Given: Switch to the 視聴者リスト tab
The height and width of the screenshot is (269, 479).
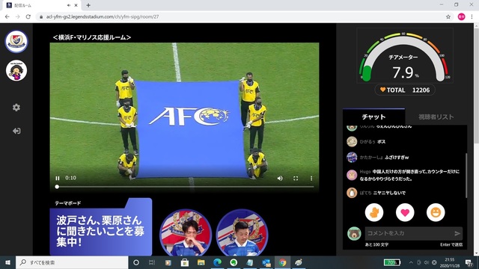Looking at the screenshot, I should pyautogui.click(x=436, y=117).
